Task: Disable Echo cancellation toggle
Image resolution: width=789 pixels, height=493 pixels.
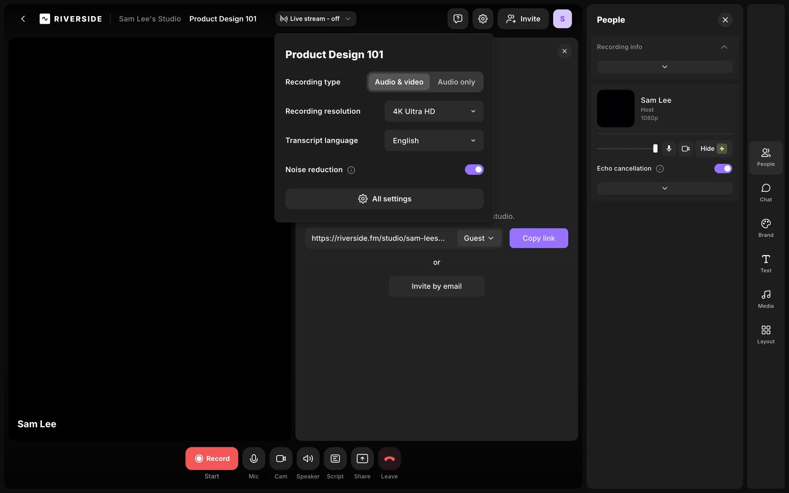Action: pos(723,168)
